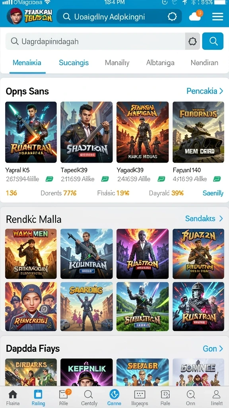Tap the gear icon inside the top search bar
The width and height of the screenshot is (229, 408).
point(172,17)
